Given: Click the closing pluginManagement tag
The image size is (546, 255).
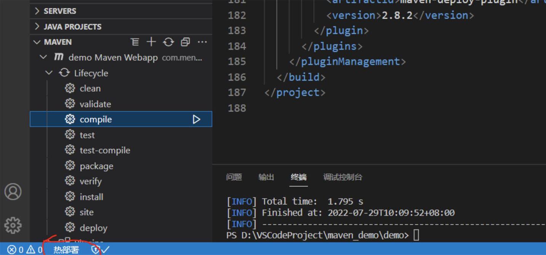Looking at the screenshot, I should click(348, 62).
